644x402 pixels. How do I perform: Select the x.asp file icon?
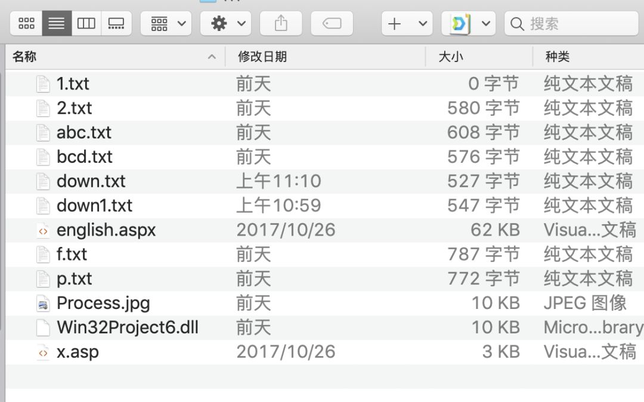tap(43, 352)
